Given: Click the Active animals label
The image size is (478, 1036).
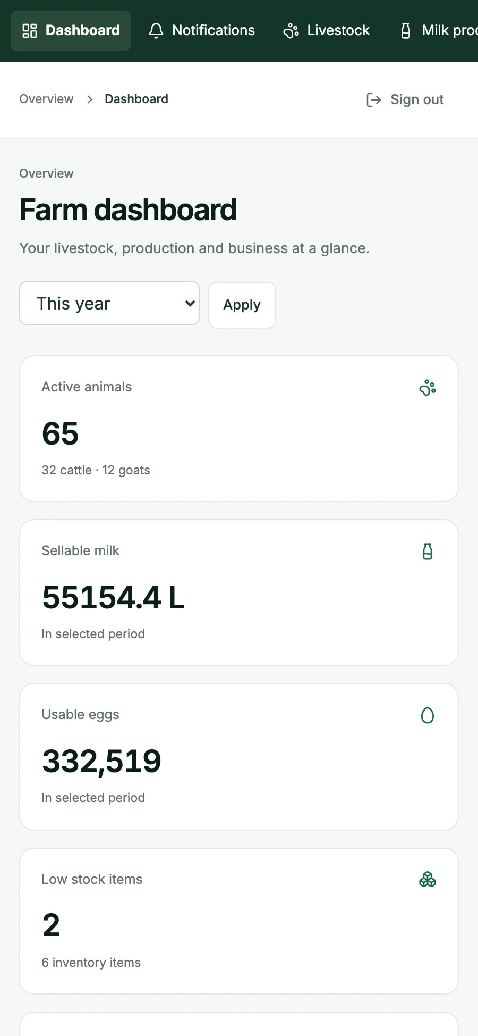Looking at the screenshot, I should pos(87,387).
